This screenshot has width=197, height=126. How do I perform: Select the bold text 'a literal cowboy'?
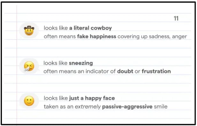pos(90,28)
